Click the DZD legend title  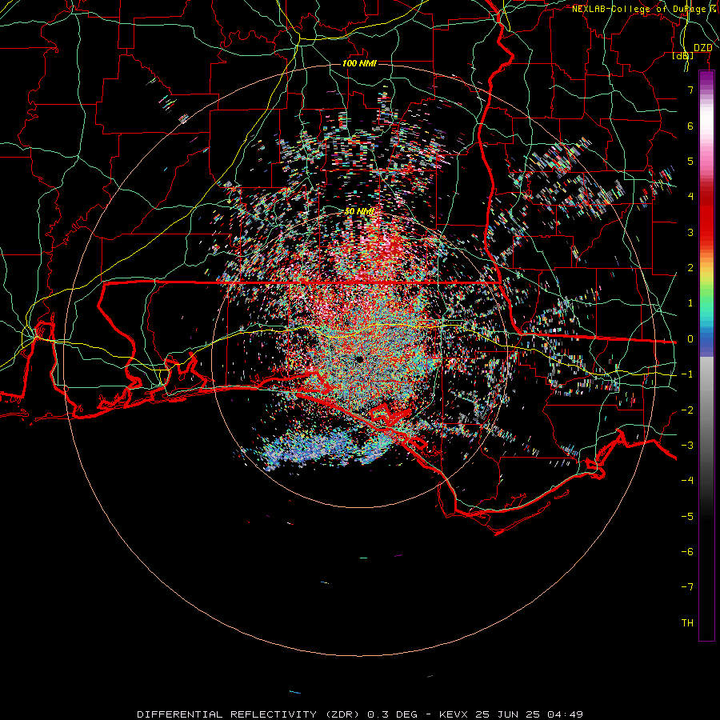(702, 48)
